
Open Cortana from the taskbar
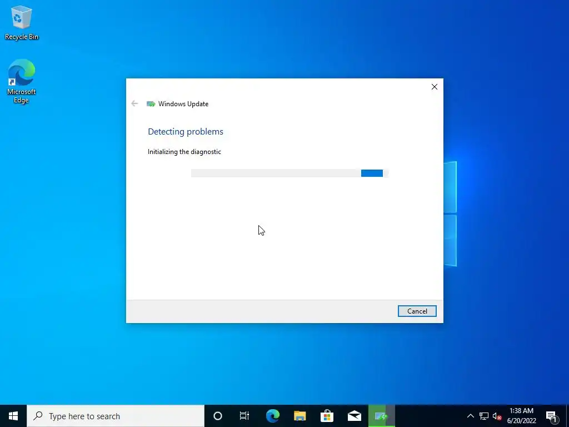point(218,416)
